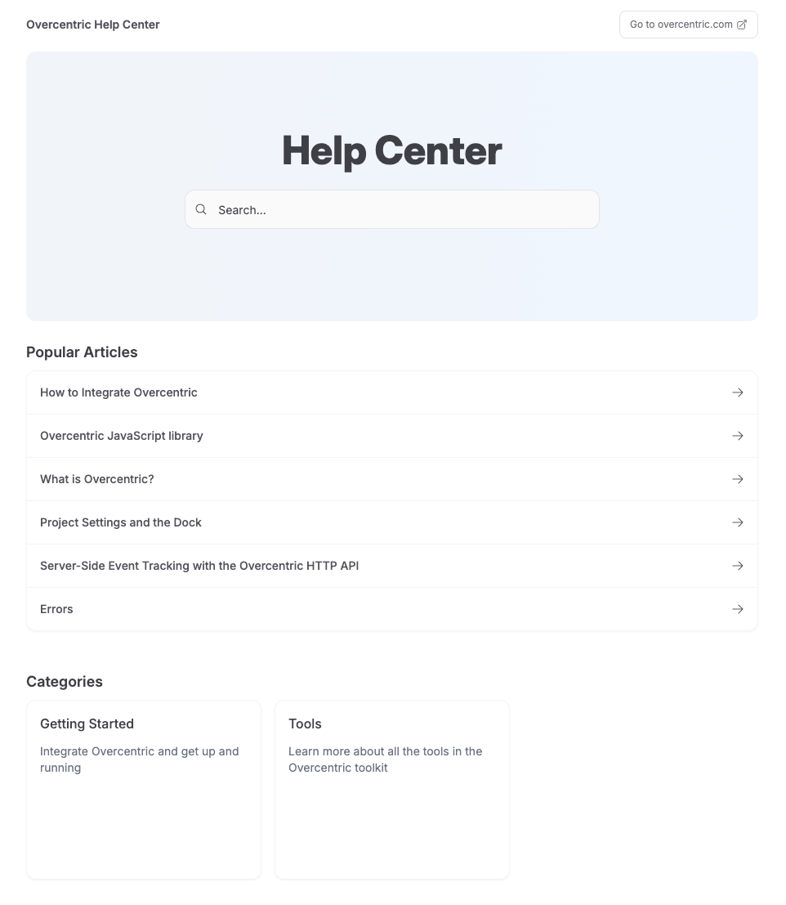
Task: View Project Settings and the Dock article
Action: (121, 522)
